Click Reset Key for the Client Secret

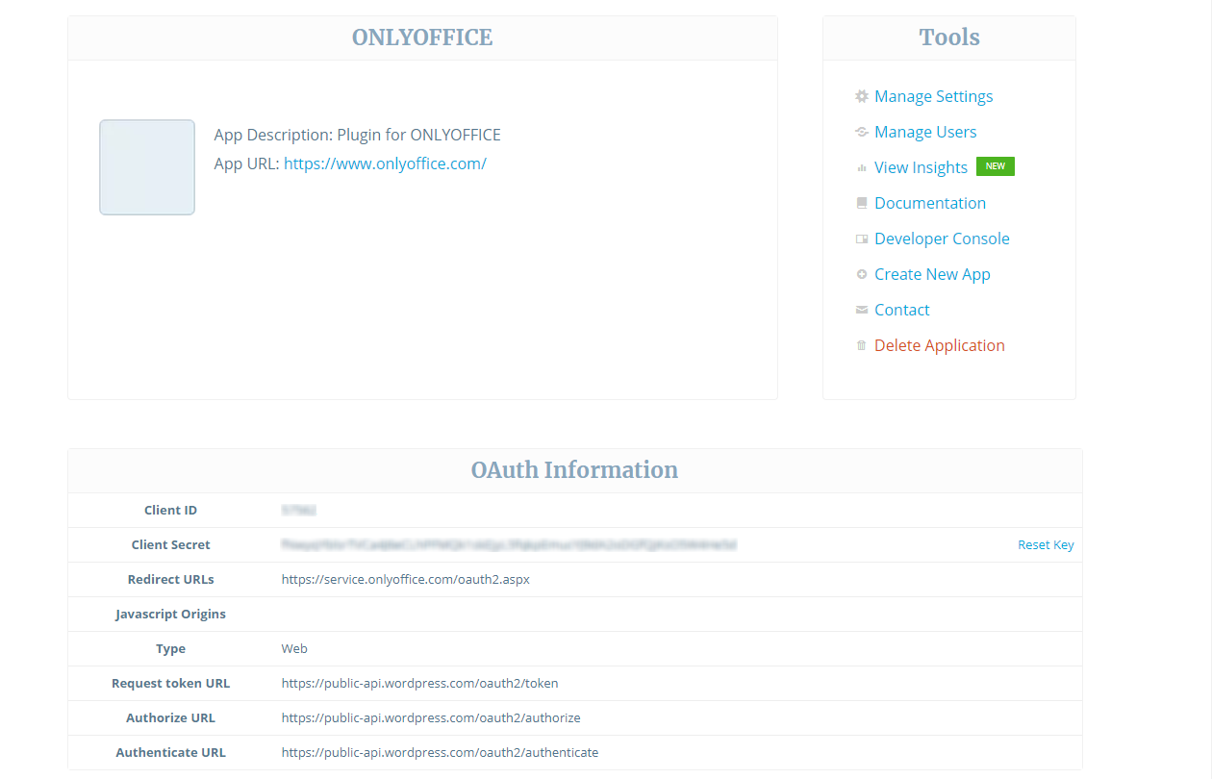pos(1046,544)
